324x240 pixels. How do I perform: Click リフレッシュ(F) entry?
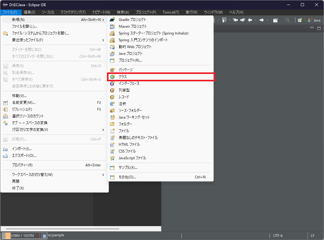coord(55,109)
